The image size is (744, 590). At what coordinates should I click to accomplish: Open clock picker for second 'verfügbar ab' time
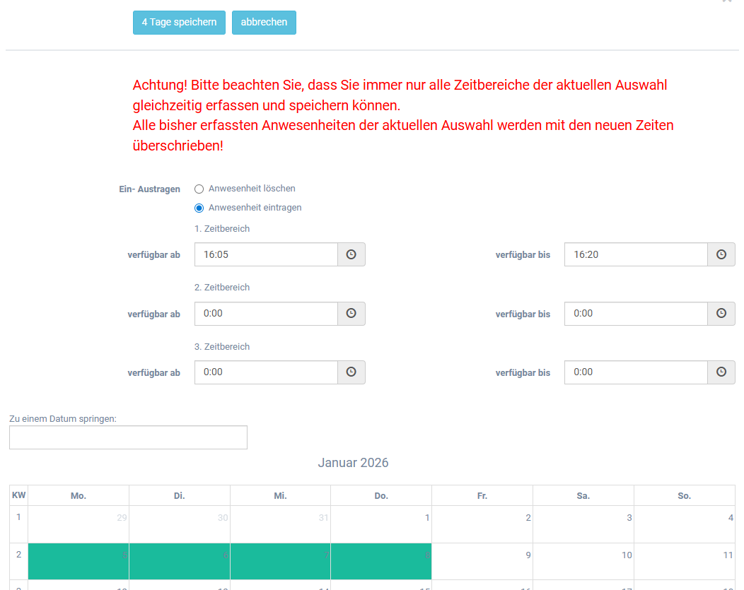[x=351, y=314]
